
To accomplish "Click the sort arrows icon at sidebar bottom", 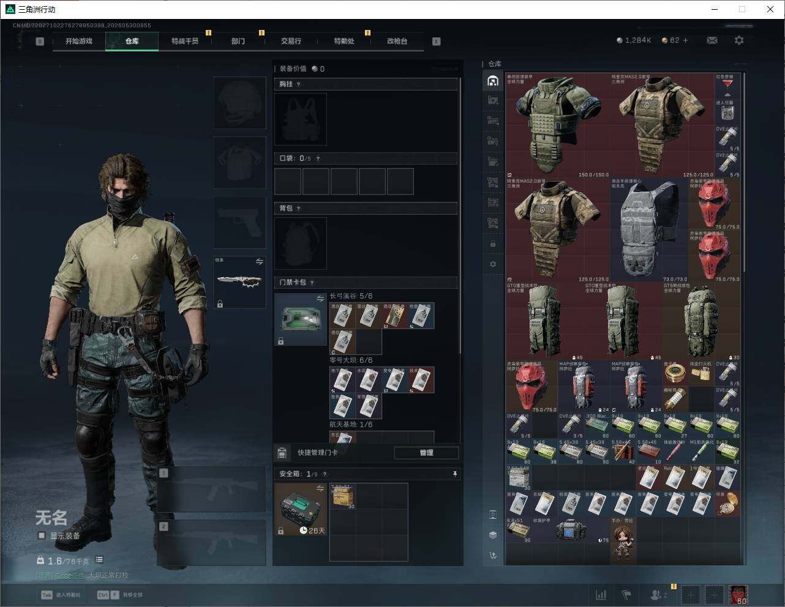I will point(493,556).
